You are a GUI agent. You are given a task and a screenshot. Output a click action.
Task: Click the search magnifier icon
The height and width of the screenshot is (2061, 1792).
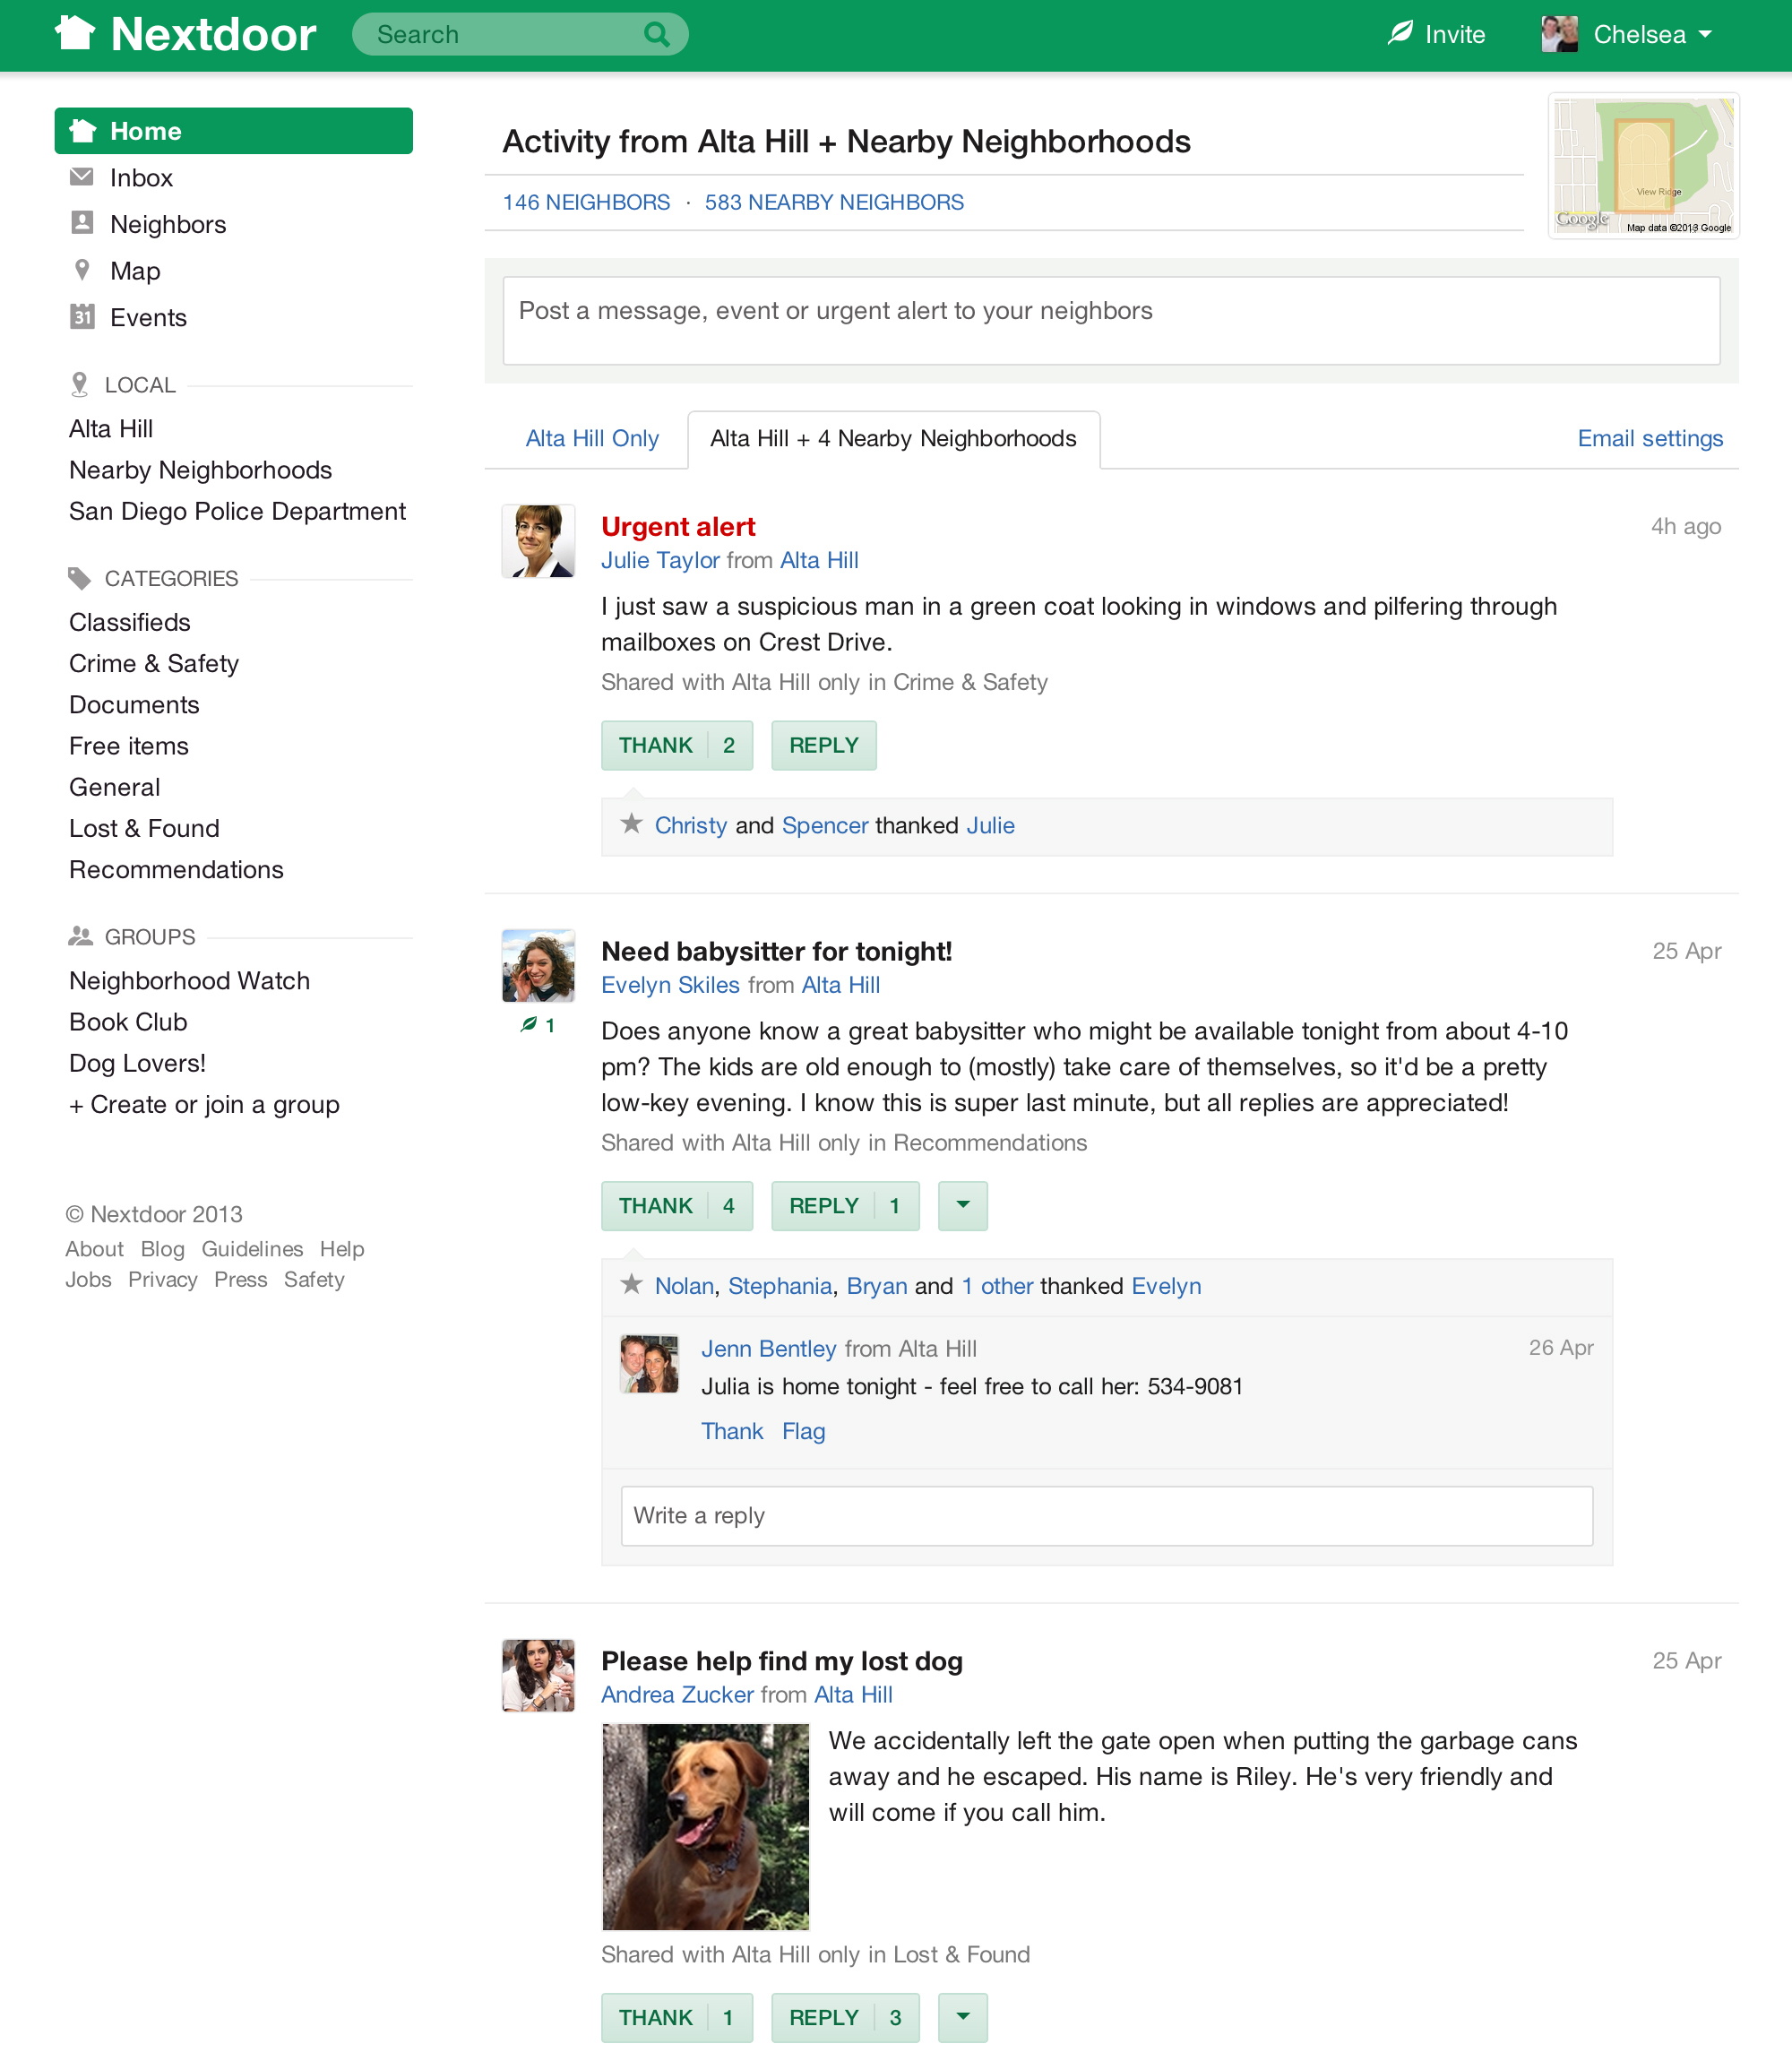pyautogui.click(x=656, y=35)
